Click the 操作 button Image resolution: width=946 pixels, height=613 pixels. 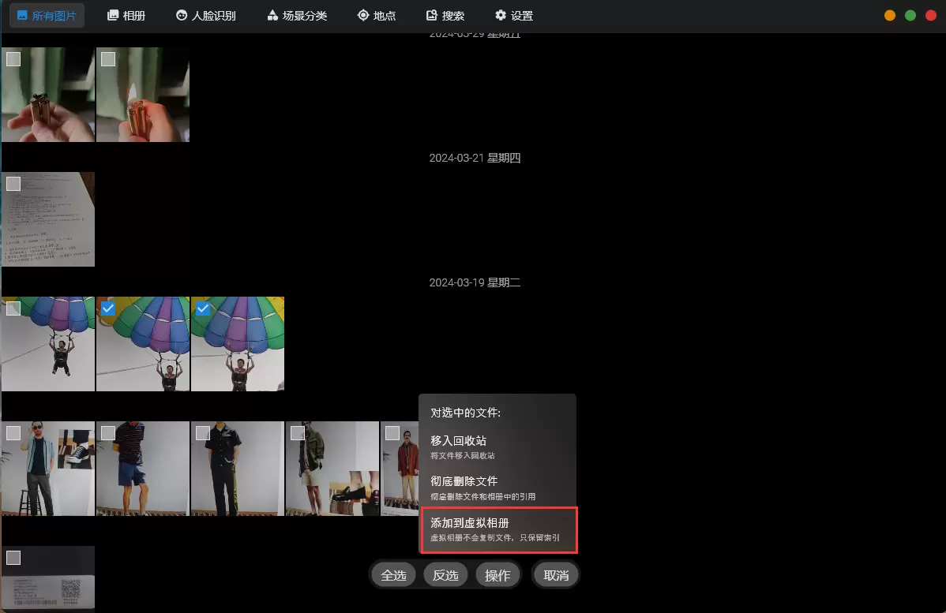[x=497, y=576]
